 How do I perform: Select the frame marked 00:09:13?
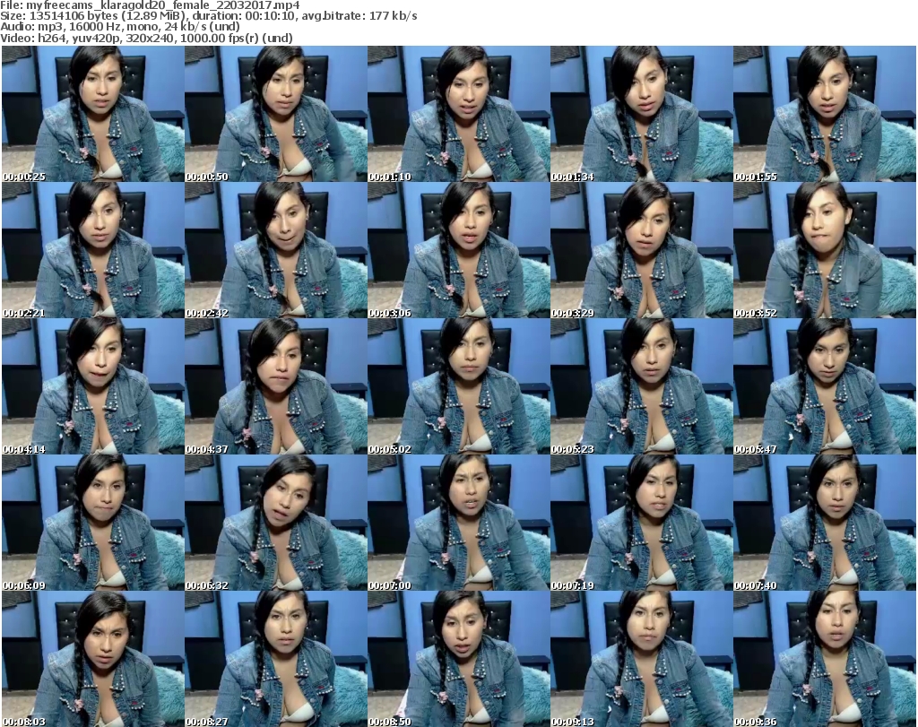pos(641,659)
